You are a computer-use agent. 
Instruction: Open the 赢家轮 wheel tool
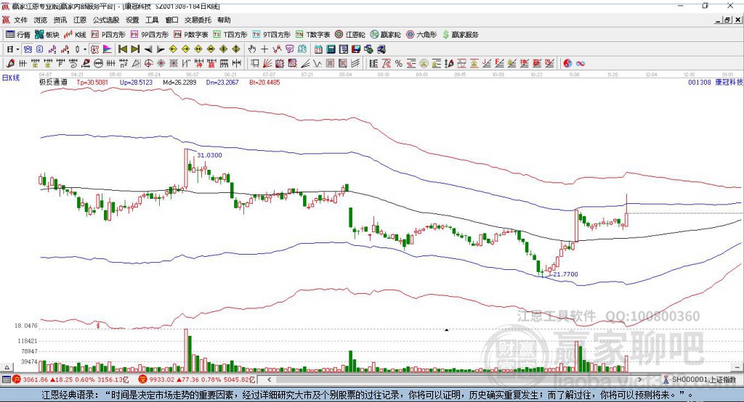click(386, 35)
